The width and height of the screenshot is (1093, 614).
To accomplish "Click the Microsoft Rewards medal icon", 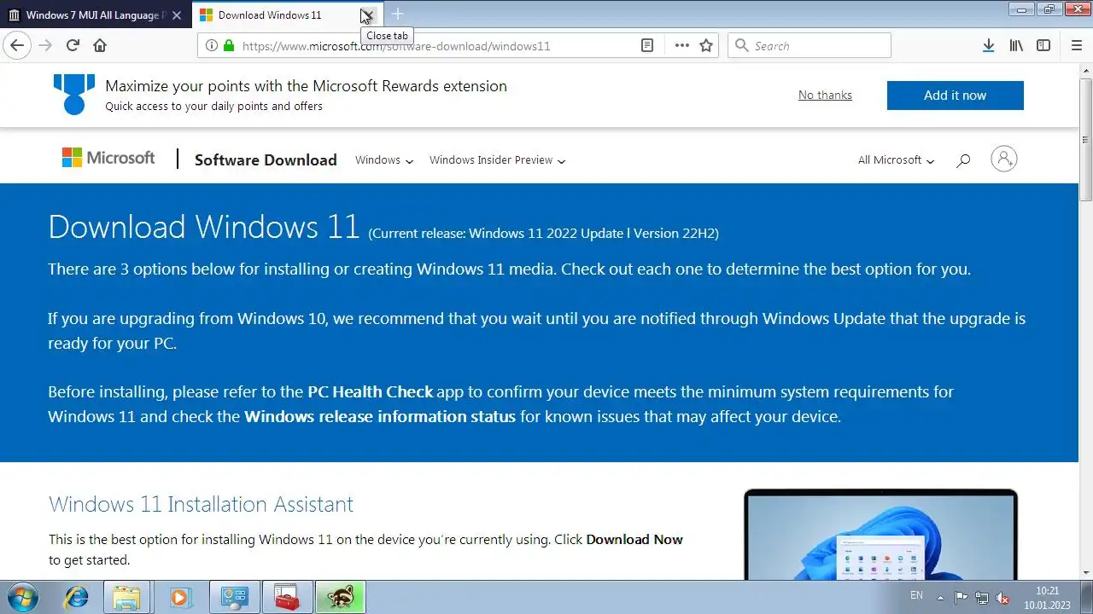I will (73, 94).
